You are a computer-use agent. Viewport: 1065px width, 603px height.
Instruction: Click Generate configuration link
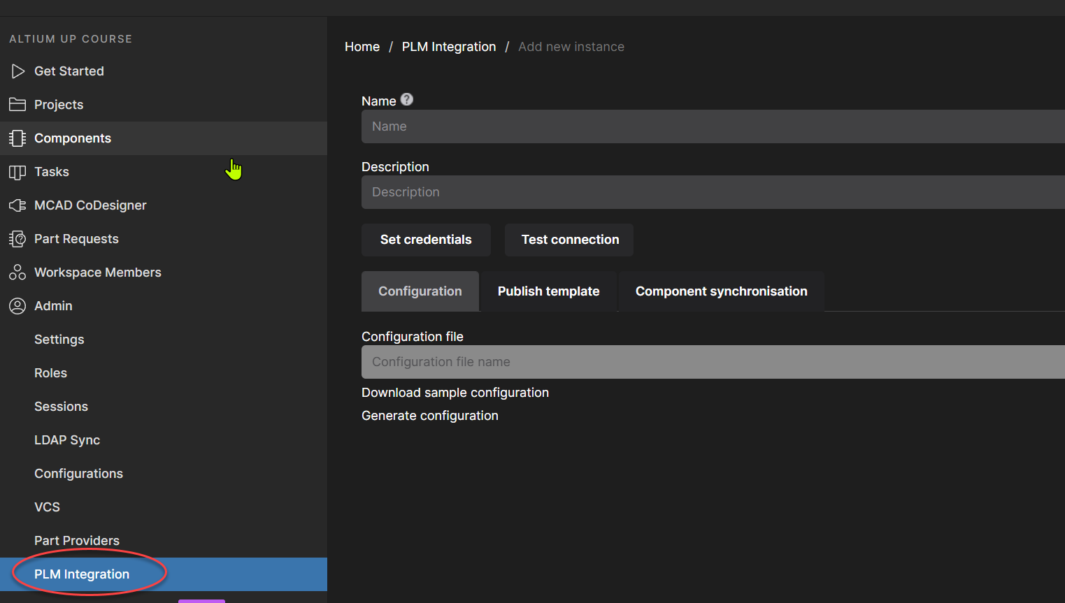(x=430, y=416)
